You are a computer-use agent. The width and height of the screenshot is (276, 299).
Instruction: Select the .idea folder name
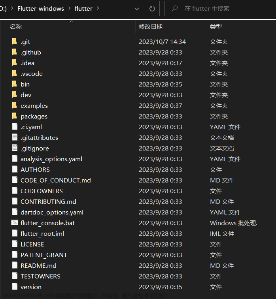click(28, 63)
